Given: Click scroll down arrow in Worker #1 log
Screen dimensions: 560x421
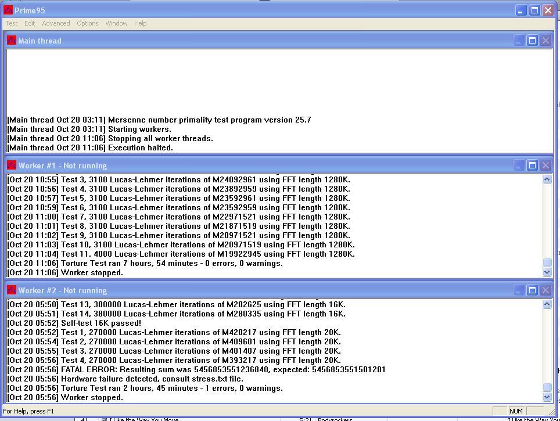Looking at the screenshot, I should click(x=547, y=272).
